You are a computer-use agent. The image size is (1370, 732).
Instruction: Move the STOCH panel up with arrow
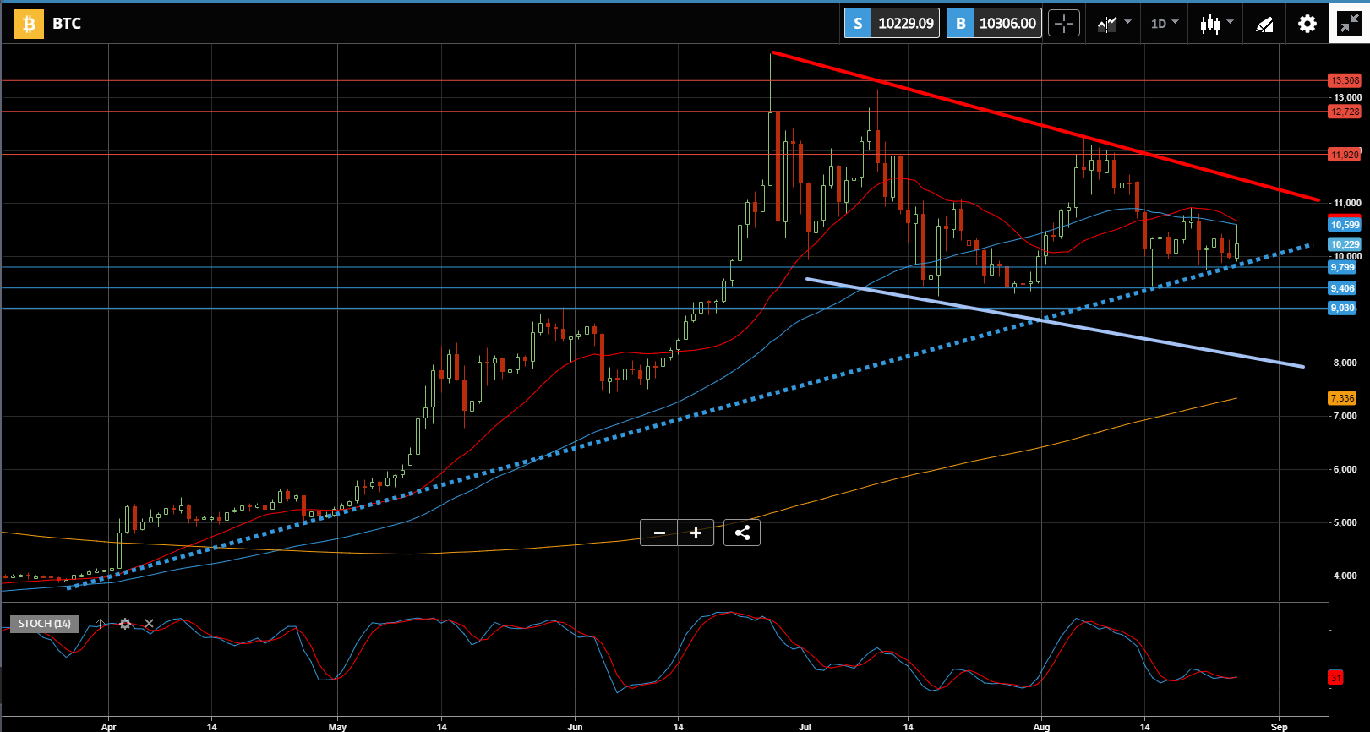101,624
